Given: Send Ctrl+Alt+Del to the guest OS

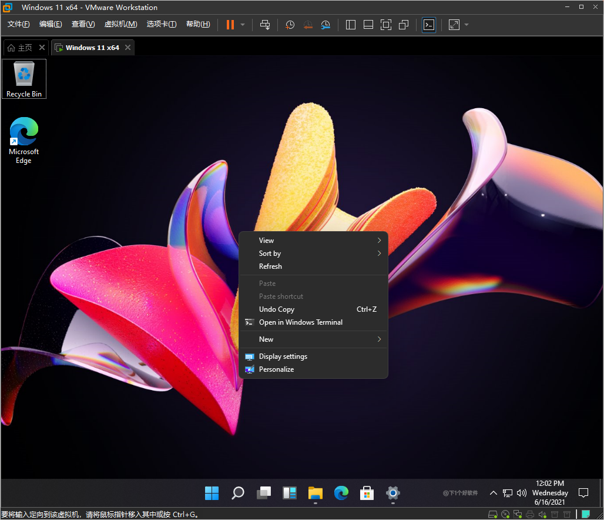Looking at the screenshot, I should tap(265, 25).
